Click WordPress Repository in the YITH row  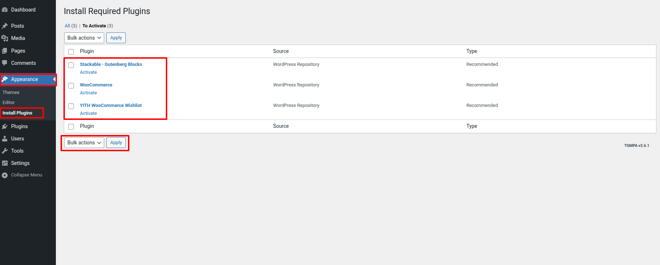point(296,105)
